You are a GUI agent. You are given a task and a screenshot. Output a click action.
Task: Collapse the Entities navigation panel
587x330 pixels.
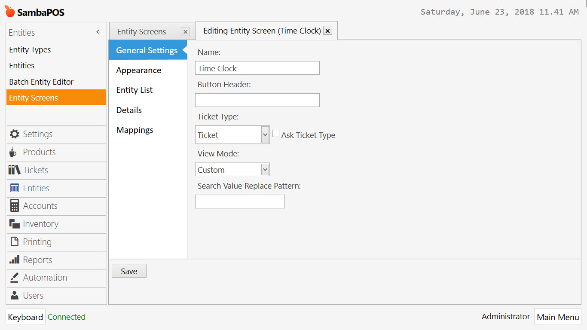click(98, 31)
